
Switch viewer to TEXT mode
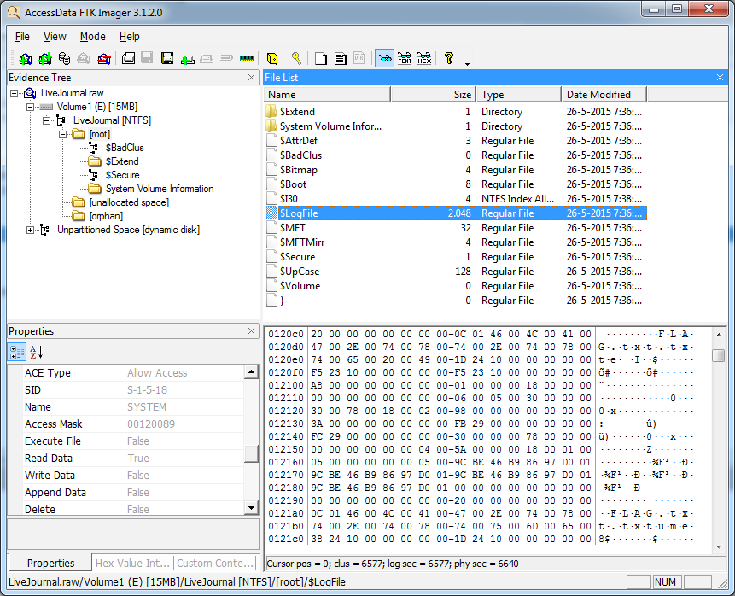405,59
